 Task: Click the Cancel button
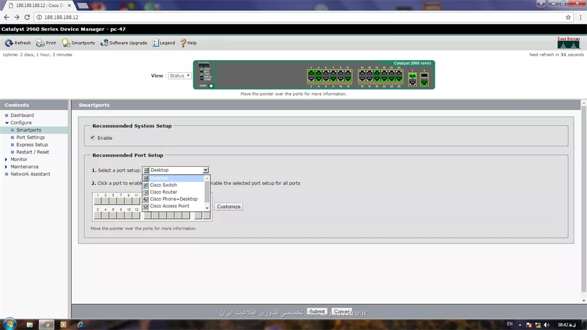342,312
